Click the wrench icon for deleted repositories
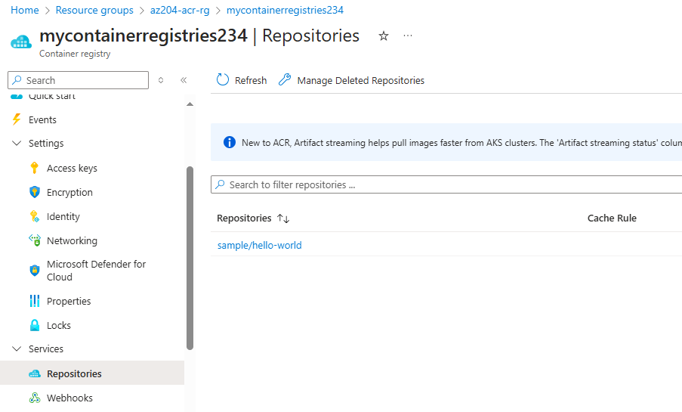This screenshot has height=412, width=682. coord(285,79)
